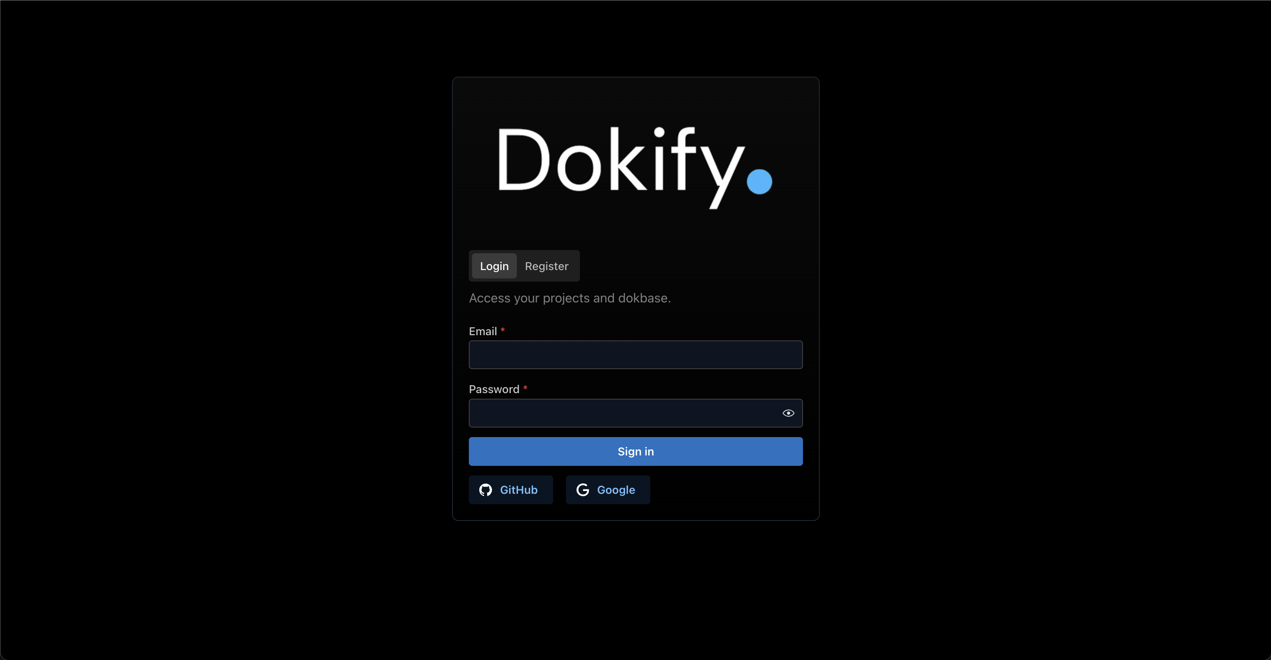Click the red asterisk beside Email
The image size is (1271, 660).
tap(503, 330)
